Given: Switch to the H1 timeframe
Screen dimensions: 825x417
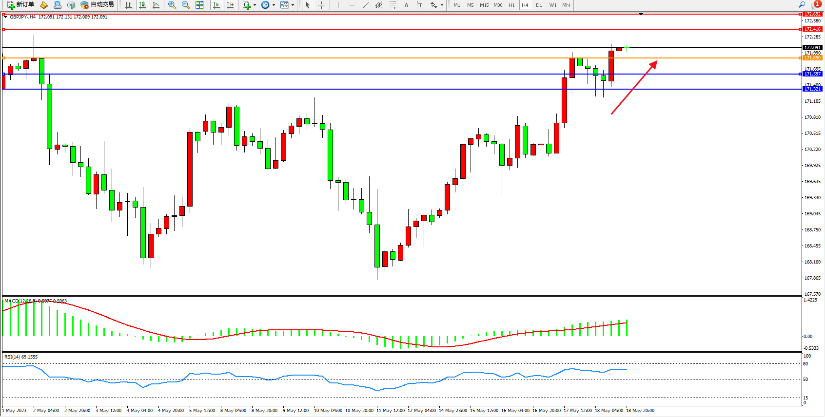Looking at the screenshot, I should [x=511, y=5].
